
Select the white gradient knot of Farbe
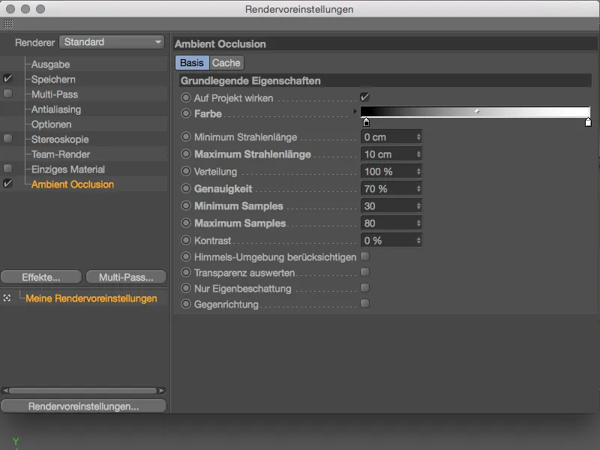tap(588, 122)
